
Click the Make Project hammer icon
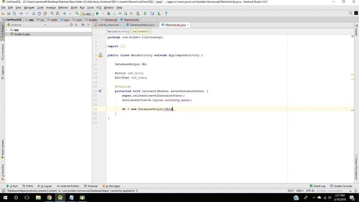pos(77,13)
